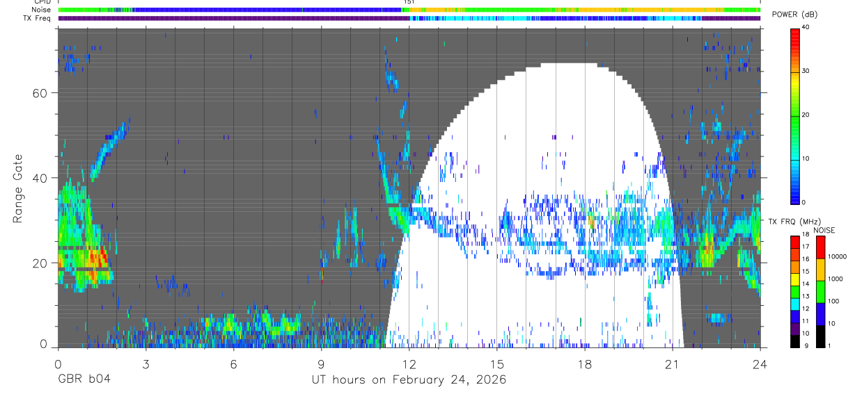Pick the green segment of NOISE colorbar

[x=819, y=291]
